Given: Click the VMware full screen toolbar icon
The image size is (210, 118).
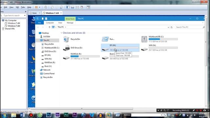Looking at the screenshot, I should click(77, 7).
